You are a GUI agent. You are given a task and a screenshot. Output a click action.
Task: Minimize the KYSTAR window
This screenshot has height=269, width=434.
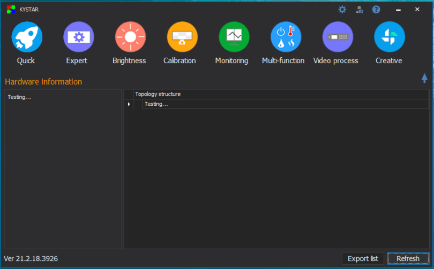click(x=398, y=9)
